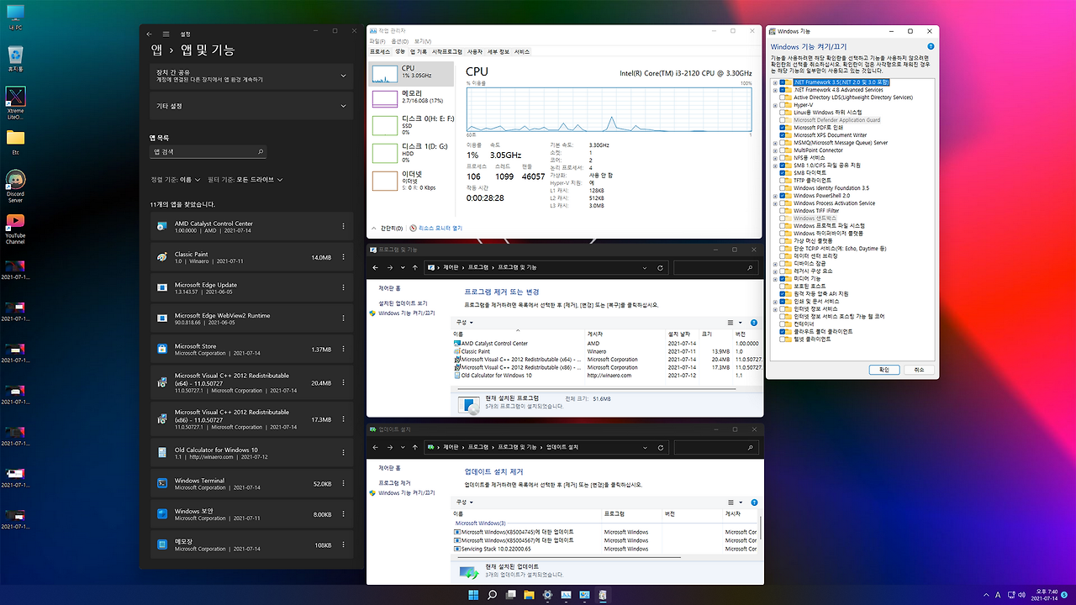Open Recycle Bin desktop icon

14,59
